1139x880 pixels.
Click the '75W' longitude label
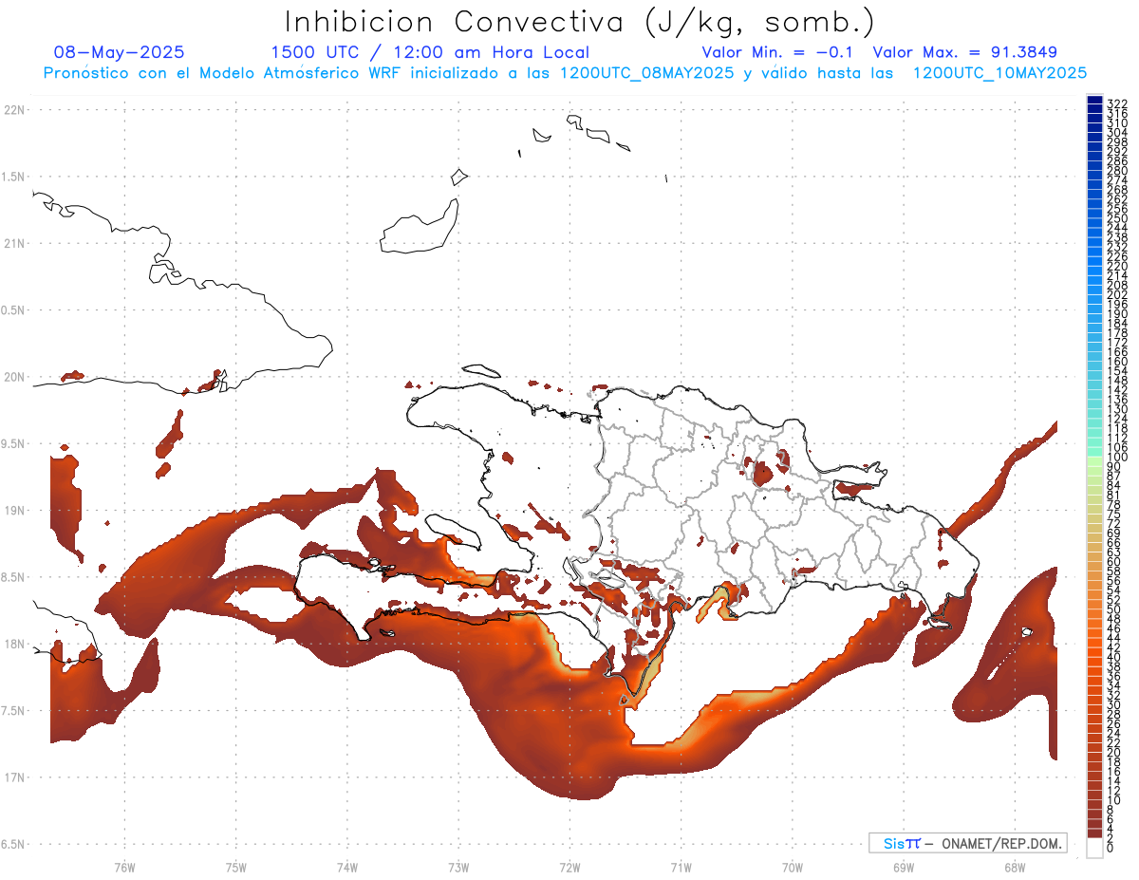pyautogui.click(x=235, y=867)
